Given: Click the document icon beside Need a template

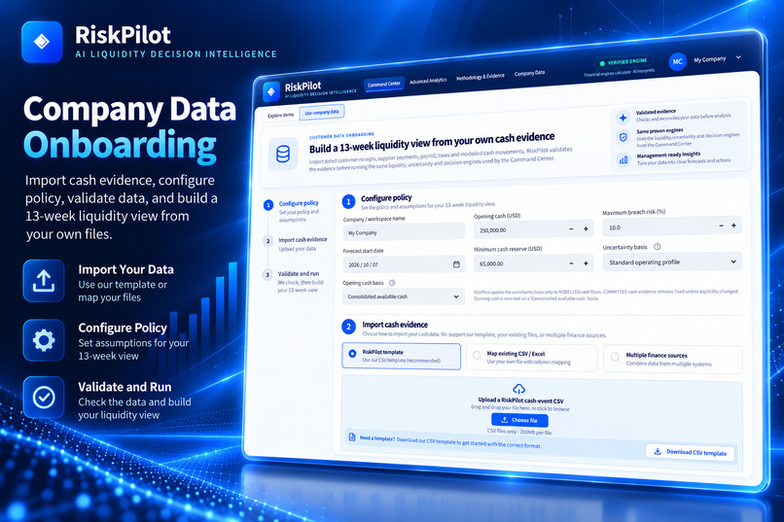Looking at the screenshot, I should click(352, 437).
